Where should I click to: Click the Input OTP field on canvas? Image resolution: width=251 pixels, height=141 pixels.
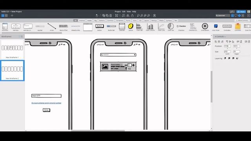[x=46, y=96]
